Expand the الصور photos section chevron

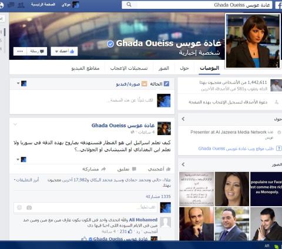pos(183,164)
